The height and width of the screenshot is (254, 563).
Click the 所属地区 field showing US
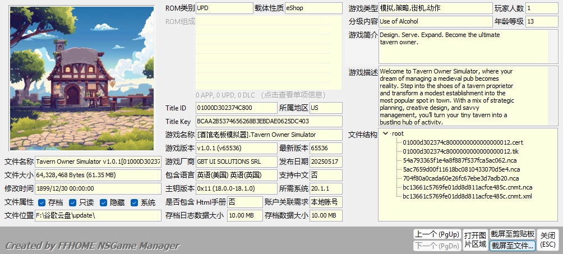(326, 108)
